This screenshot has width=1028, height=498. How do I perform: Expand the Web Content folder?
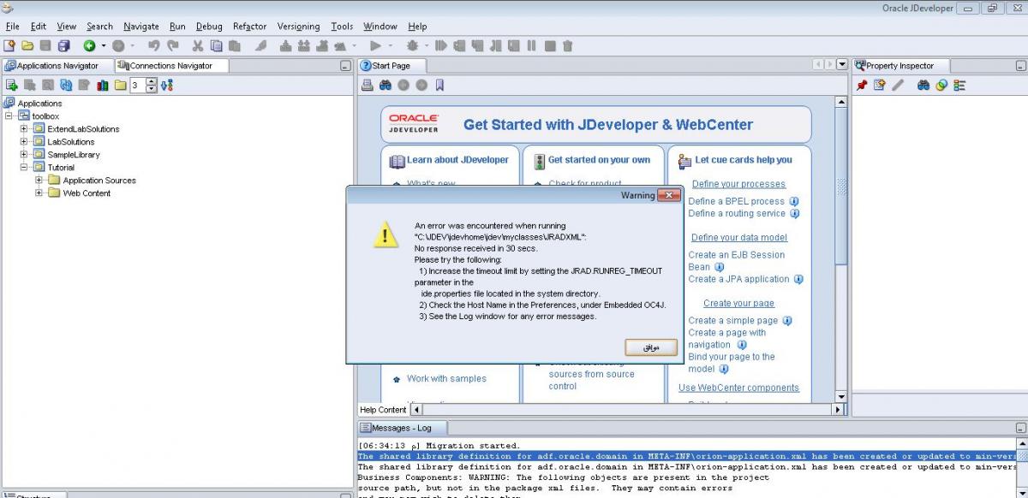coord(39,193)
